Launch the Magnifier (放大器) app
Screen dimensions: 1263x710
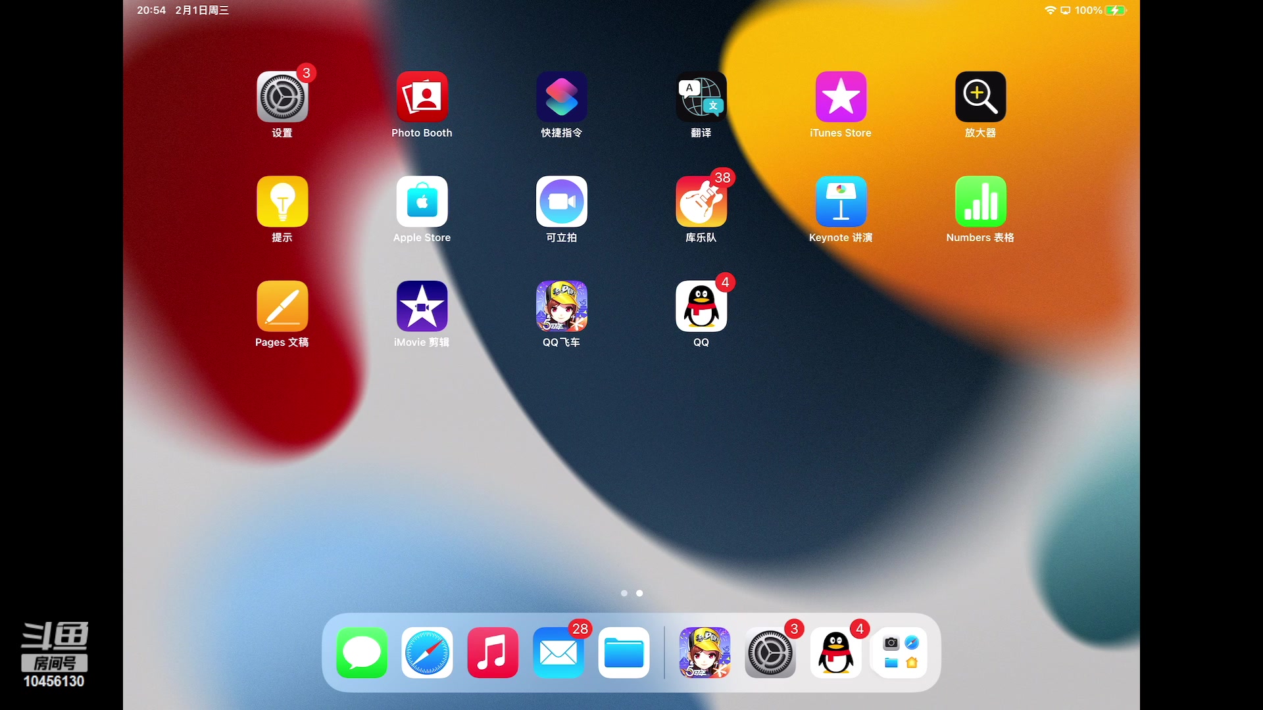pos(980,97)
